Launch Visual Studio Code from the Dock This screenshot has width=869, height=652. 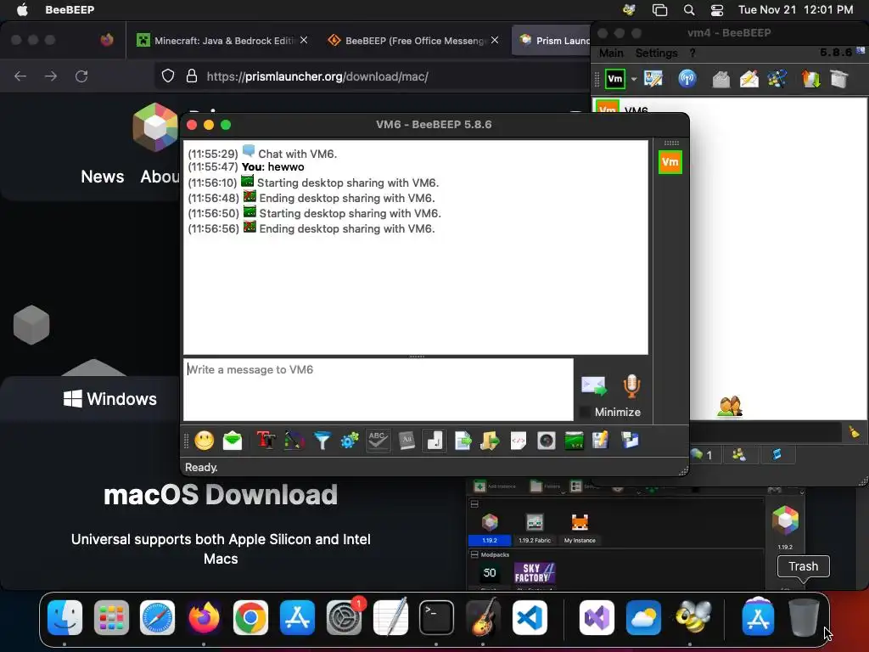click(530, 617)
